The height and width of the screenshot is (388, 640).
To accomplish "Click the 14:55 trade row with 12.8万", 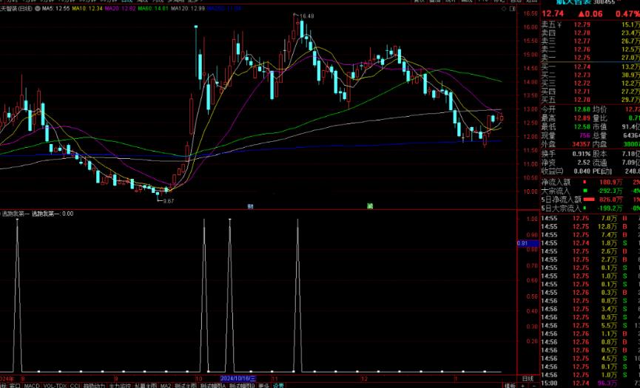I will [590, 227].
